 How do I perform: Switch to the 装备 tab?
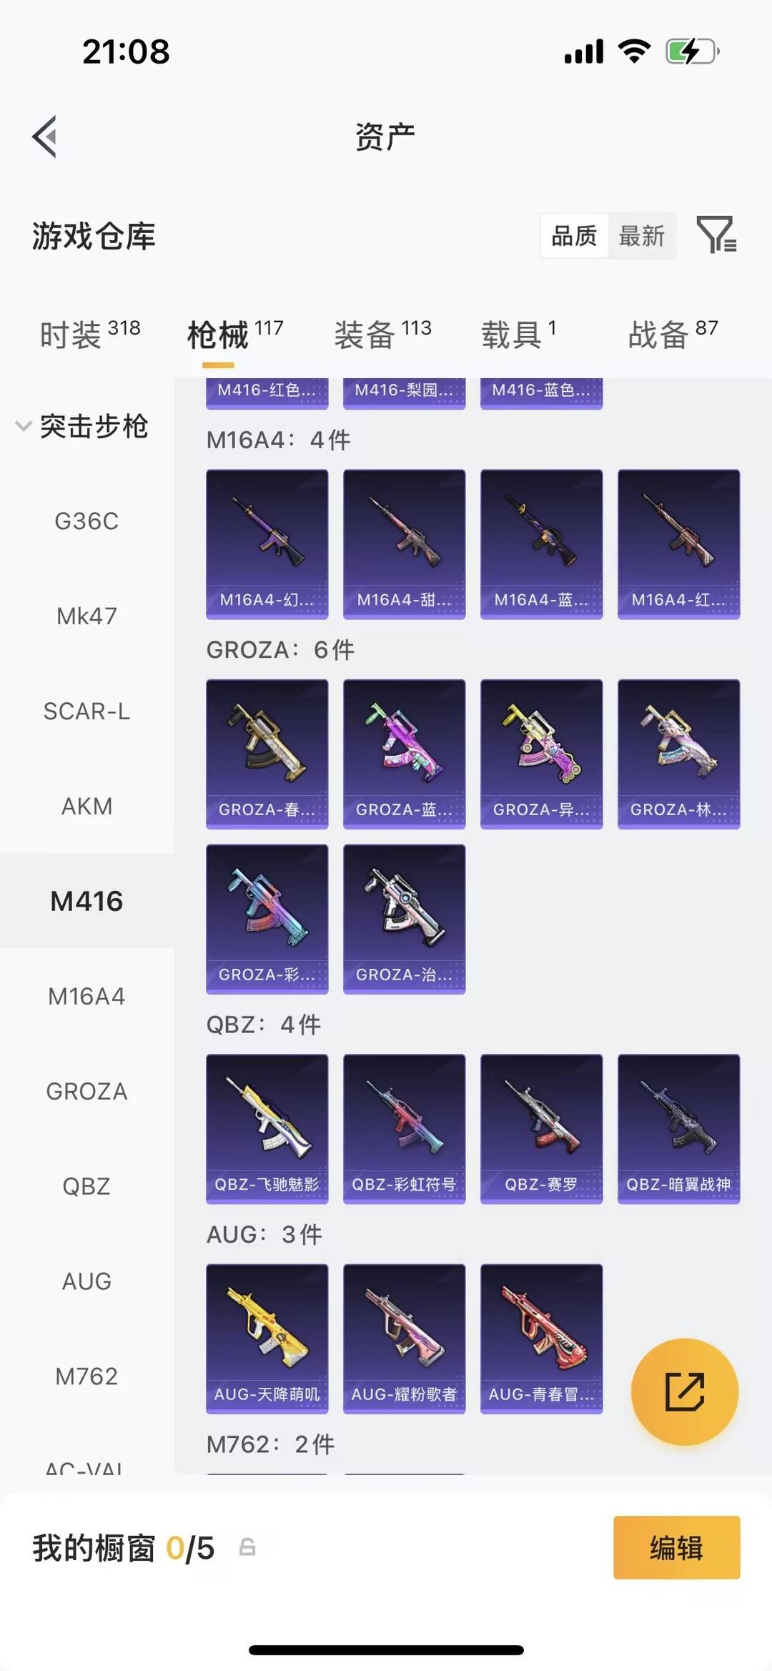coord(382,334)
